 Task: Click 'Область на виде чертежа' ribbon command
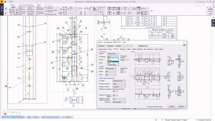click(x=51, y=11)
